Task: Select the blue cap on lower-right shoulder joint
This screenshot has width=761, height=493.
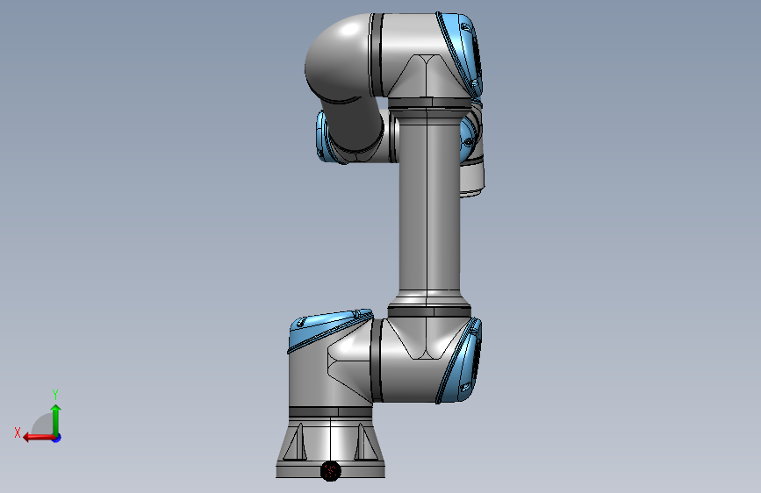Action: (x=461, y=361)
